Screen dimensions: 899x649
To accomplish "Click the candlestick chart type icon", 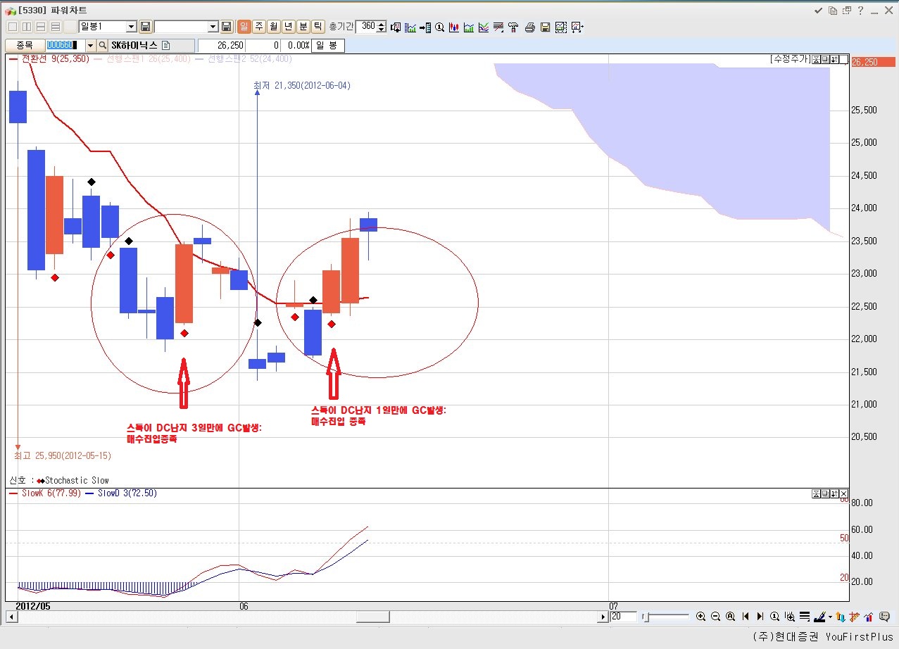I will pos(454,27).
